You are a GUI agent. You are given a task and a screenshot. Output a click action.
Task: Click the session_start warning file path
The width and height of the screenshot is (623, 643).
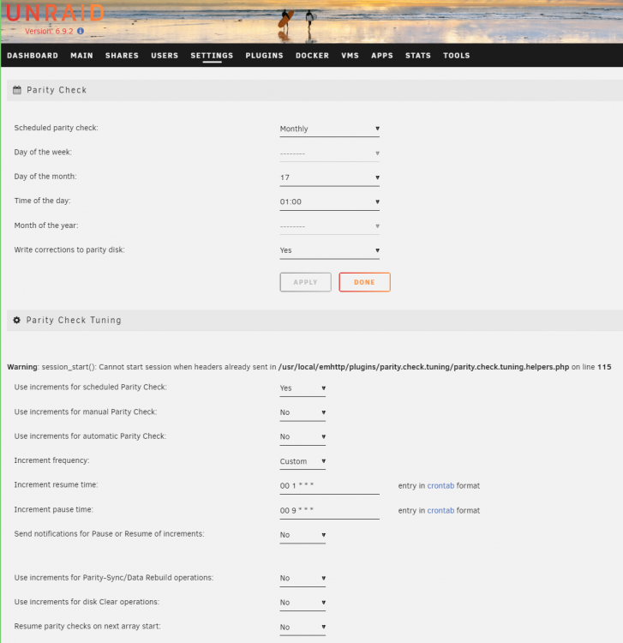pyautogui.click(x=424, y=367)
